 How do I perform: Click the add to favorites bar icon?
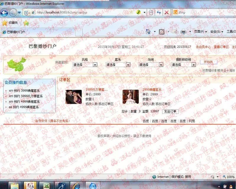point(26,23)
